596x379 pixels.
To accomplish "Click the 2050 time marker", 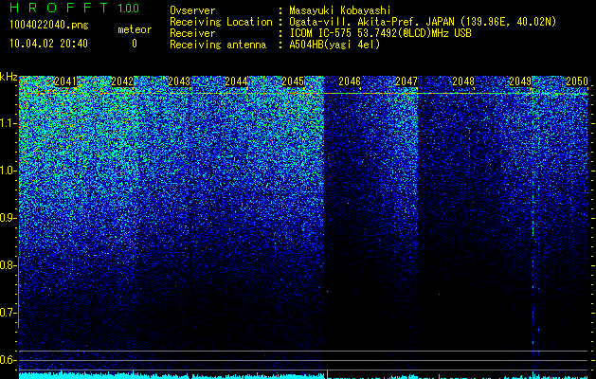I will point(577,81).
